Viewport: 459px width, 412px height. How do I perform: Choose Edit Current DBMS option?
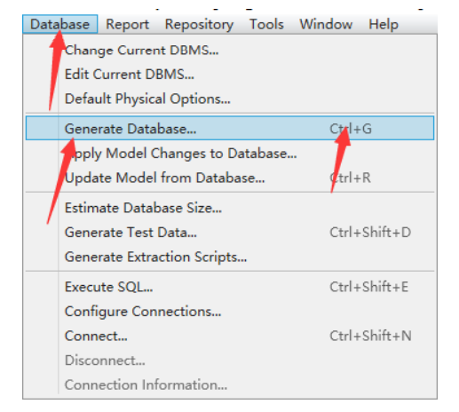pos(230,75)
